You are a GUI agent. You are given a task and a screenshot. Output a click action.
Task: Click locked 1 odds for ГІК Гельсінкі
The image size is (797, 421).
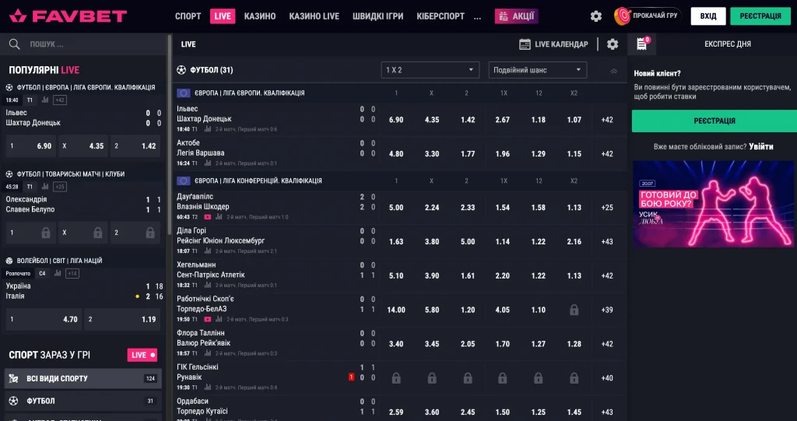tap(396, 377)
